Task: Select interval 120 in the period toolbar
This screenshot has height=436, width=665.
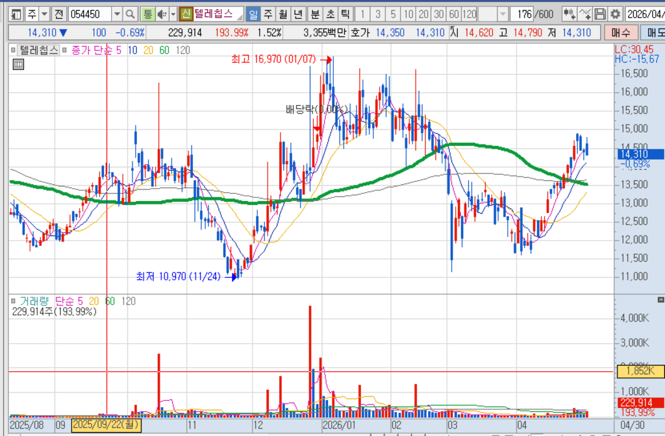Action: (x=470, y=14)
